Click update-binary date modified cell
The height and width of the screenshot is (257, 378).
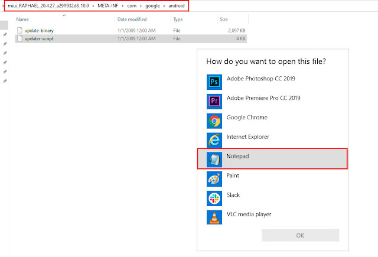(x=136, y=30)
